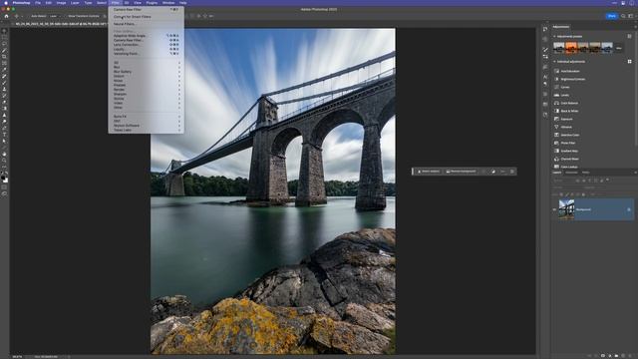638x359 pixels.
Task: Switch to the Paths tab
Action: 585,173
